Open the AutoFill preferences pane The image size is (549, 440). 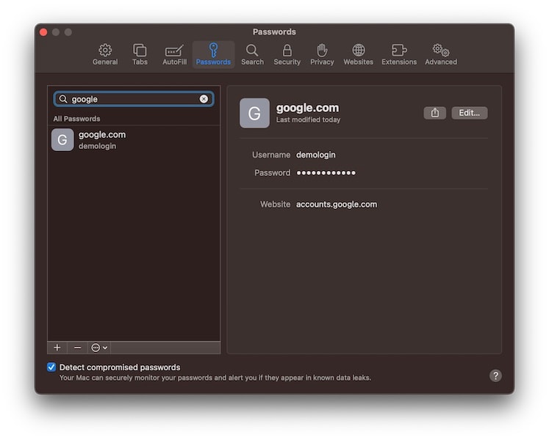coord(174,54)
